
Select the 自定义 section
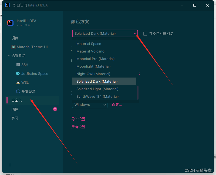pyautogui.click(x=33, y=100)
